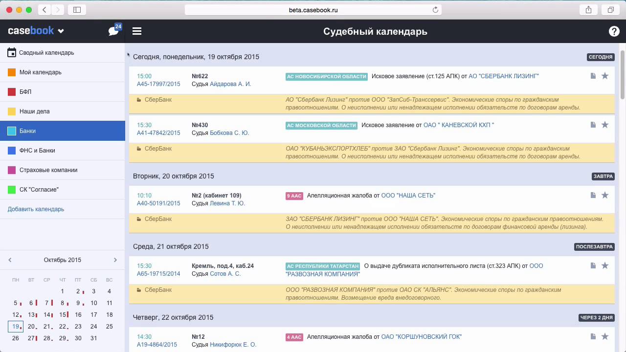Open judge Айдарова А. И. link
The width and height of the screenshot is (626, 352).
(x=230, y=84)
